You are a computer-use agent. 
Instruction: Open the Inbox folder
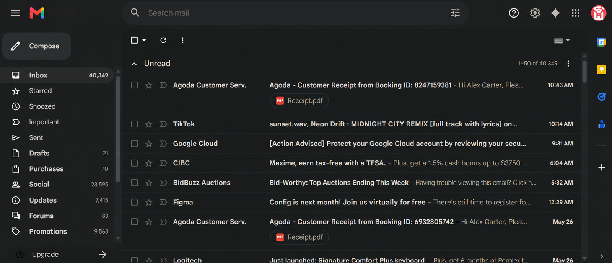tap(57, 75)
